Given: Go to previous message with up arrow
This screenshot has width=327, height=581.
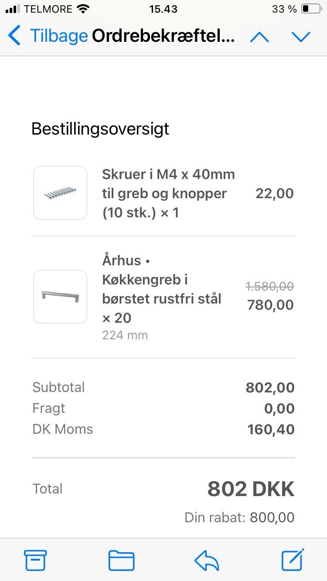Looking at the screenshot, I should (x=260, y=37).
